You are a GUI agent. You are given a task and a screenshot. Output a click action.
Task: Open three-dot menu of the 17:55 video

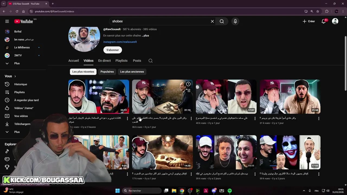point(319,174)
